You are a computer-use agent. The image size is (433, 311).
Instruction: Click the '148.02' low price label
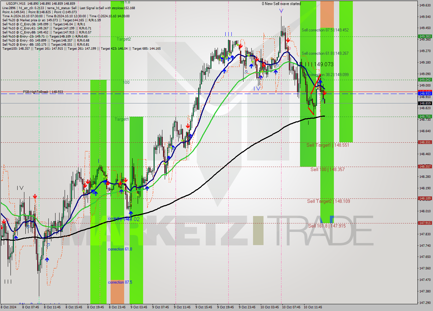(132, 219)
